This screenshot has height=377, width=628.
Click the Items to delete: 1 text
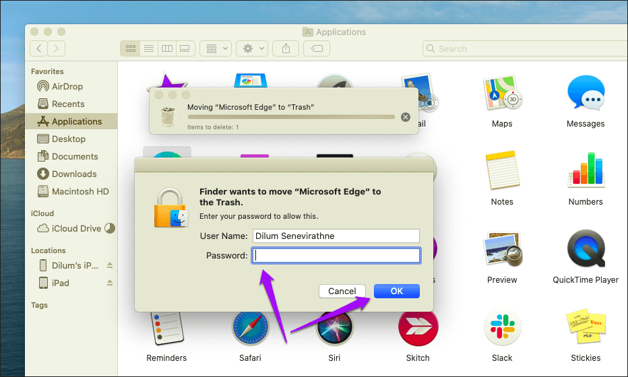pyautogui.click(x=213, y=127)
